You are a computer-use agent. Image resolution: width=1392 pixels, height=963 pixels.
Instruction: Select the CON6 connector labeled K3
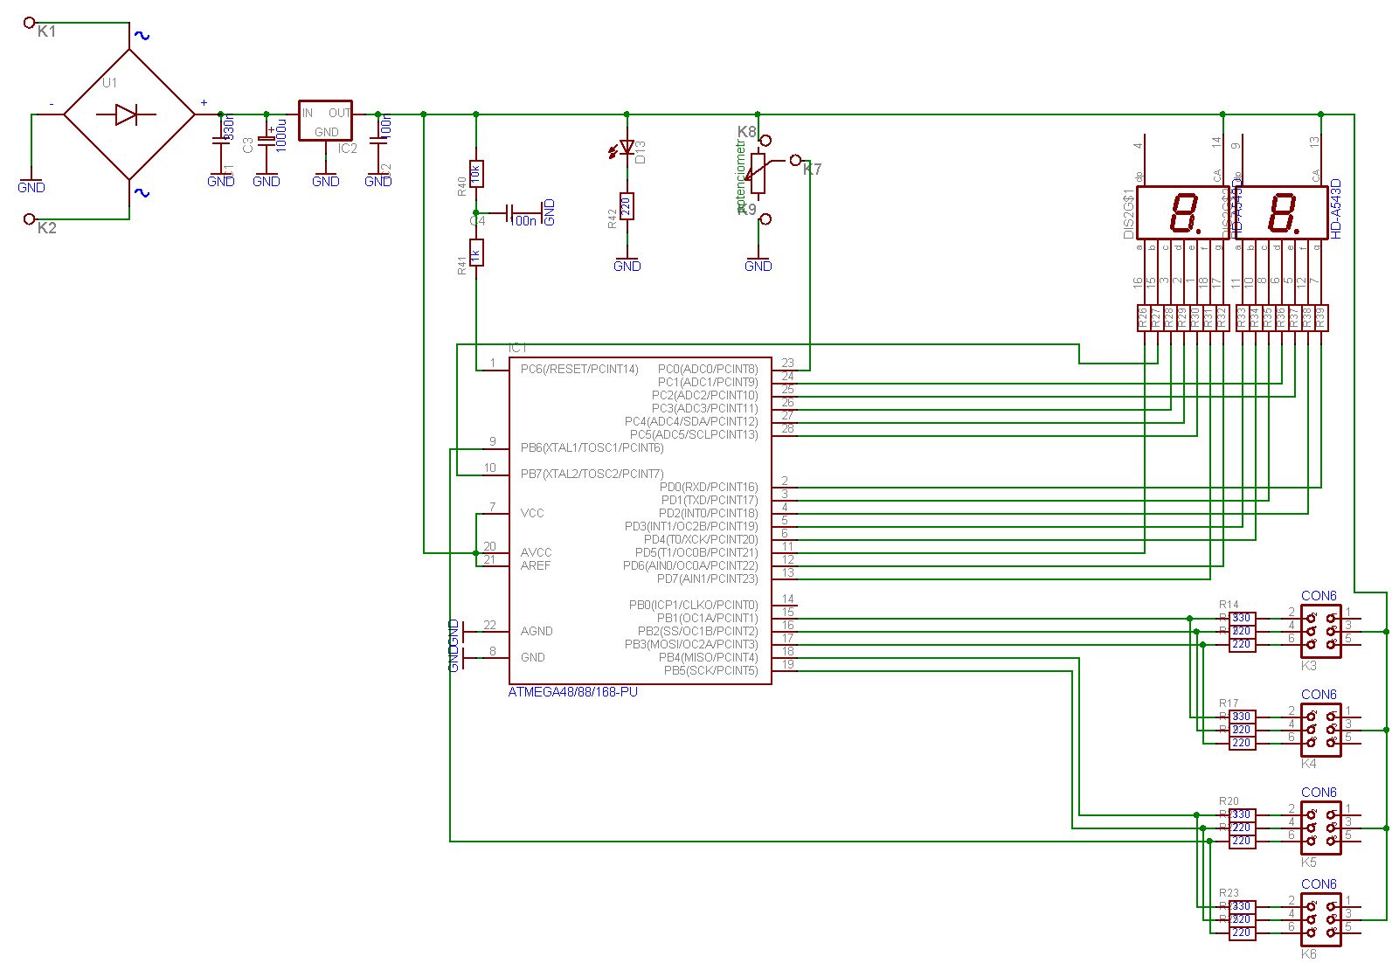1320,631
